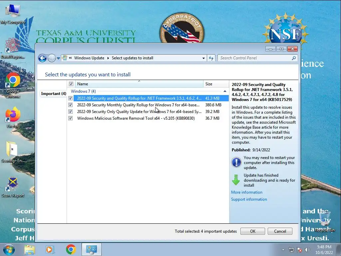341x256 pixels.
Task: Click the 36.7 MB size cell
Action: tap(212, 118)
